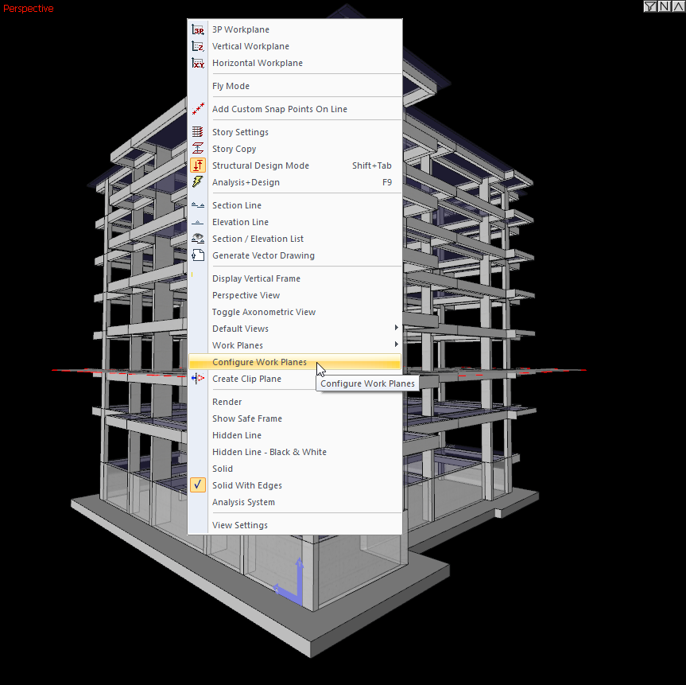Screen dimensions: 686x685
Task: Click the Perspective viewport label
Action: tap(29, 9)
